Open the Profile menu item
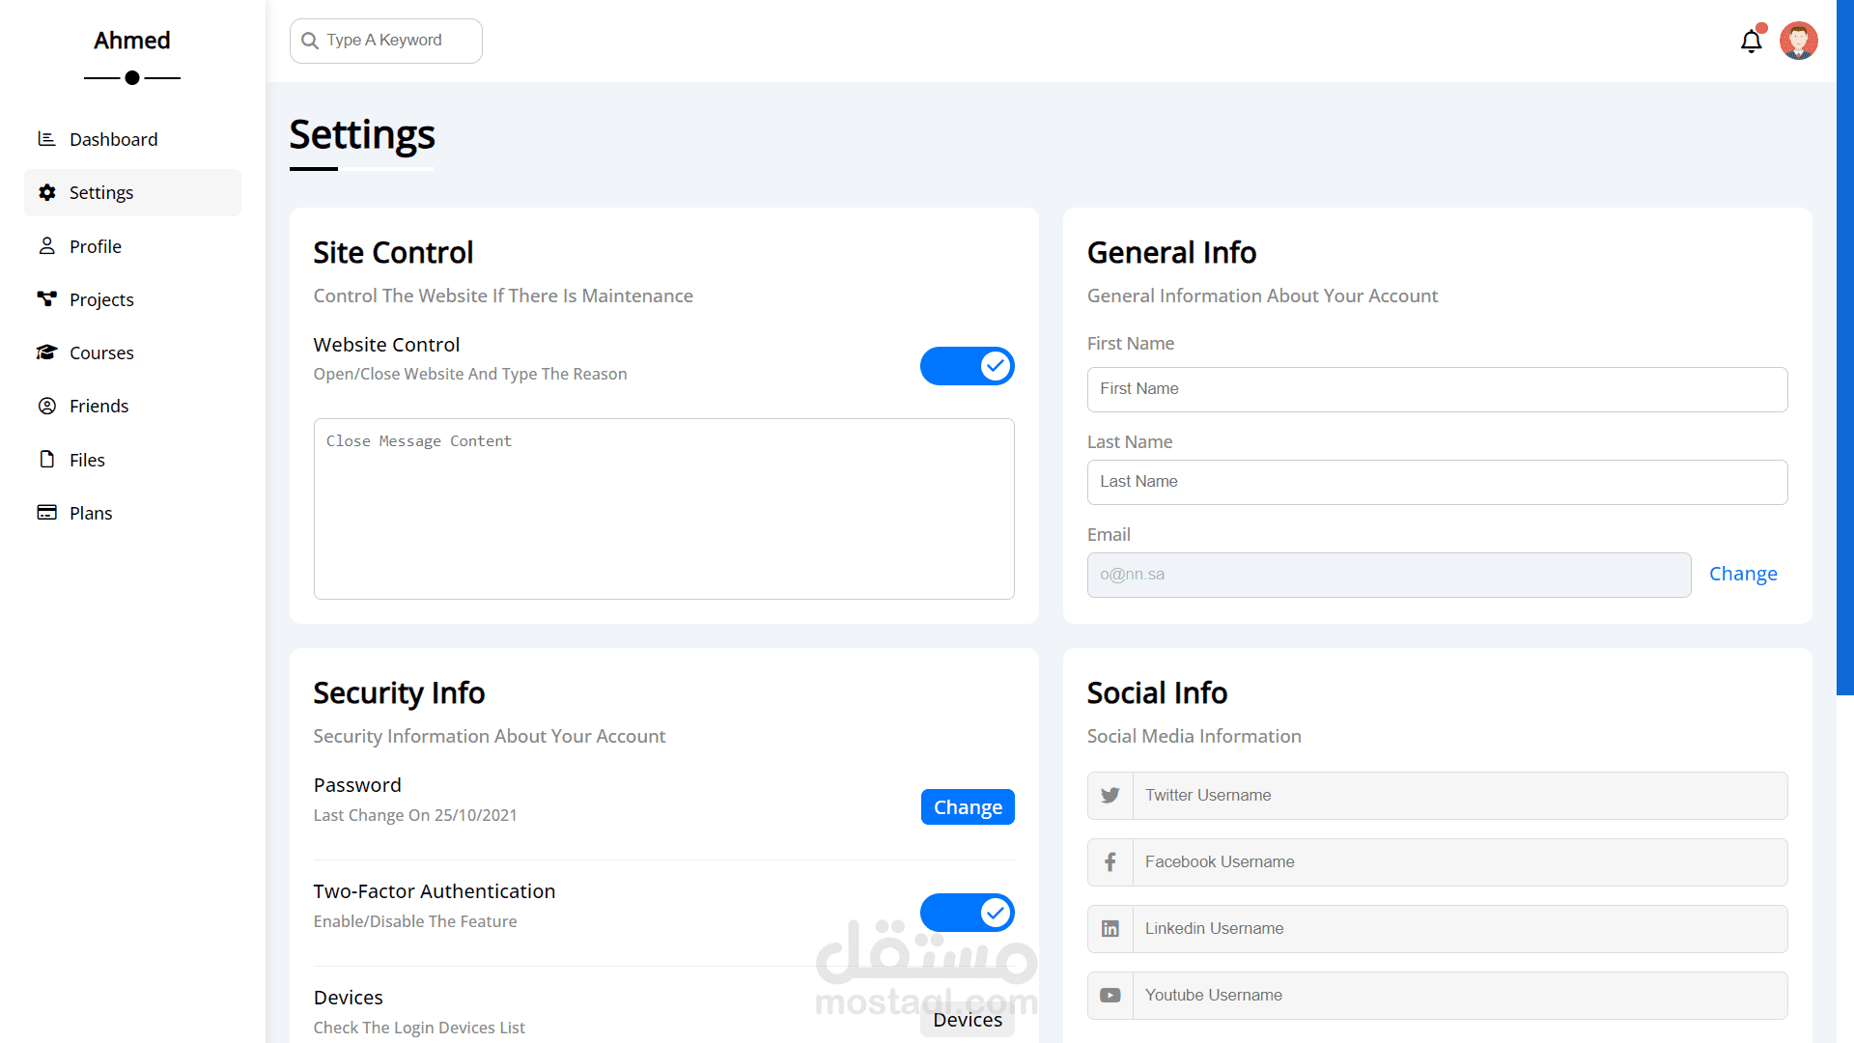The width and height of the screenshot is (1854, 1043). tap(95, 246)
